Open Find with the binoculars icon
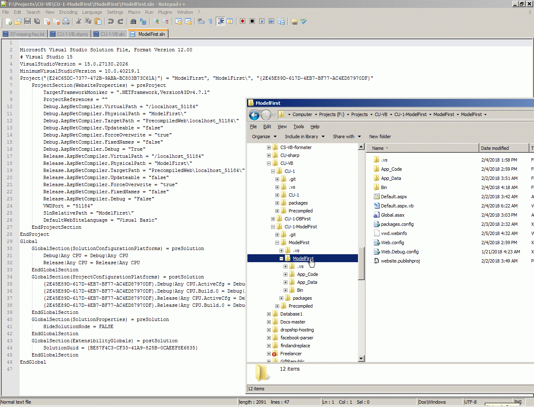534x407 pixels. [133, 21]
